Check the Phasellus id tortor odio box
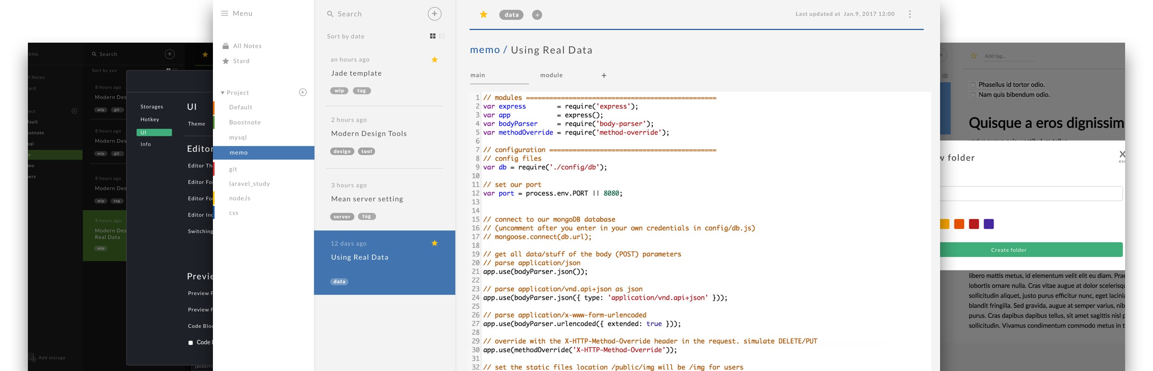 click(x=973, y=85)
